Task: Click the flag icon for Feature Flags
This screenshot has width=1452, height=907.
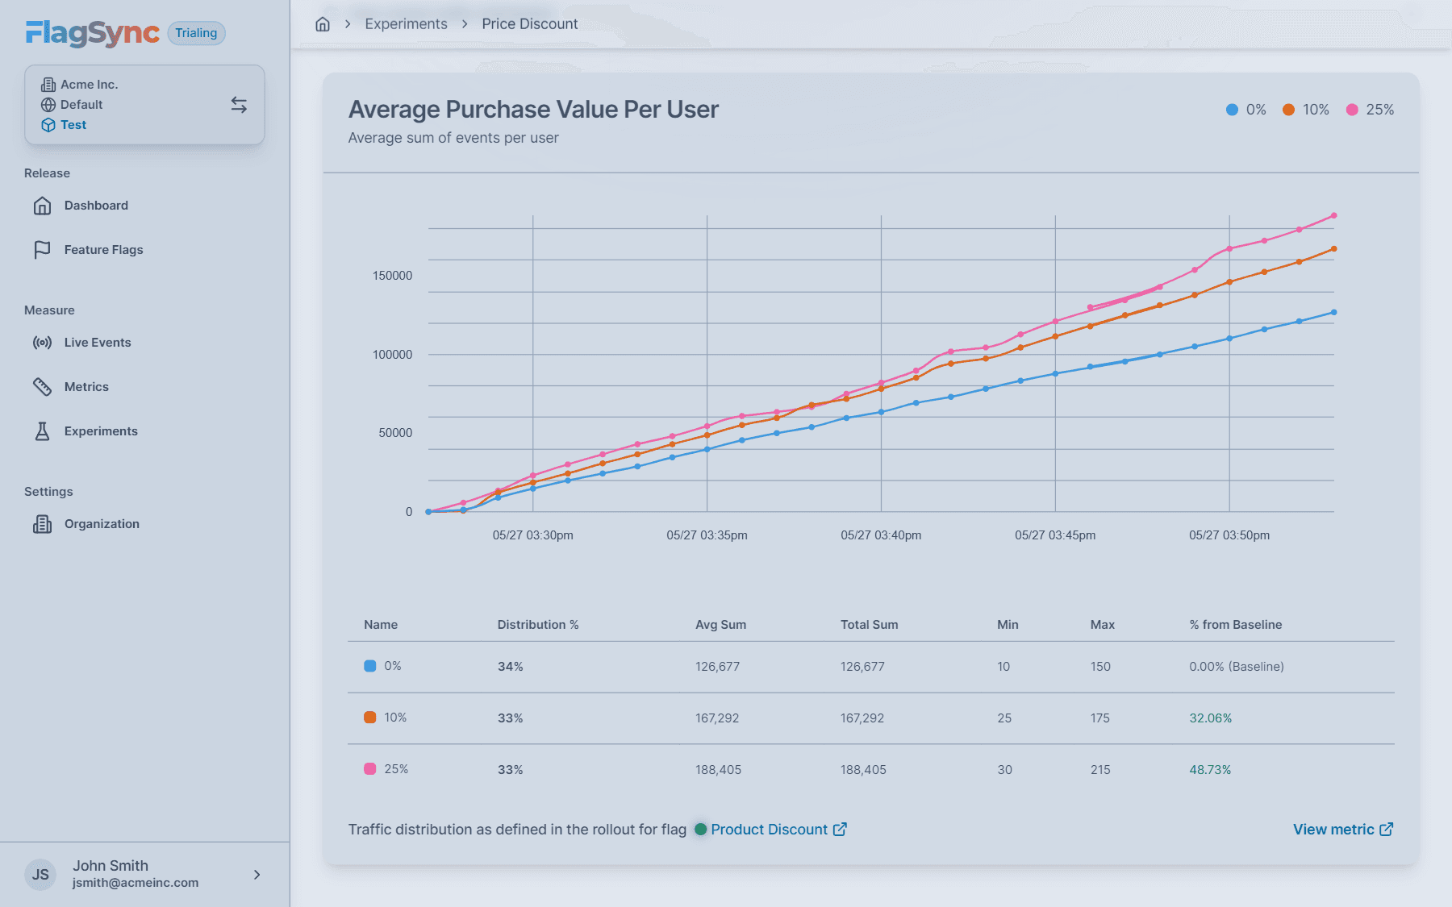Action: click(x=43, y=250)
